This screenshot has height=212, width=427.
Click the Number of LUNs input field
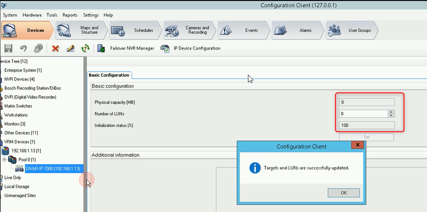(x=363, y=114)
